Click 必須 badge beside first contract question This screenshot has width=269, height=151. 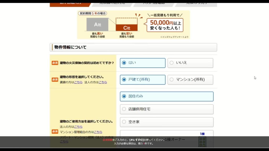[x=55, y=63]
